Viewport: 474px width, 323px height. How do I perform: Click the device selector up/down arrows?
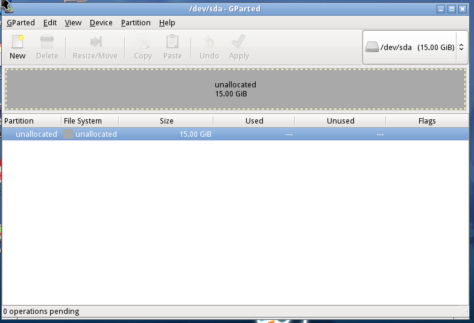click(461, 47)
